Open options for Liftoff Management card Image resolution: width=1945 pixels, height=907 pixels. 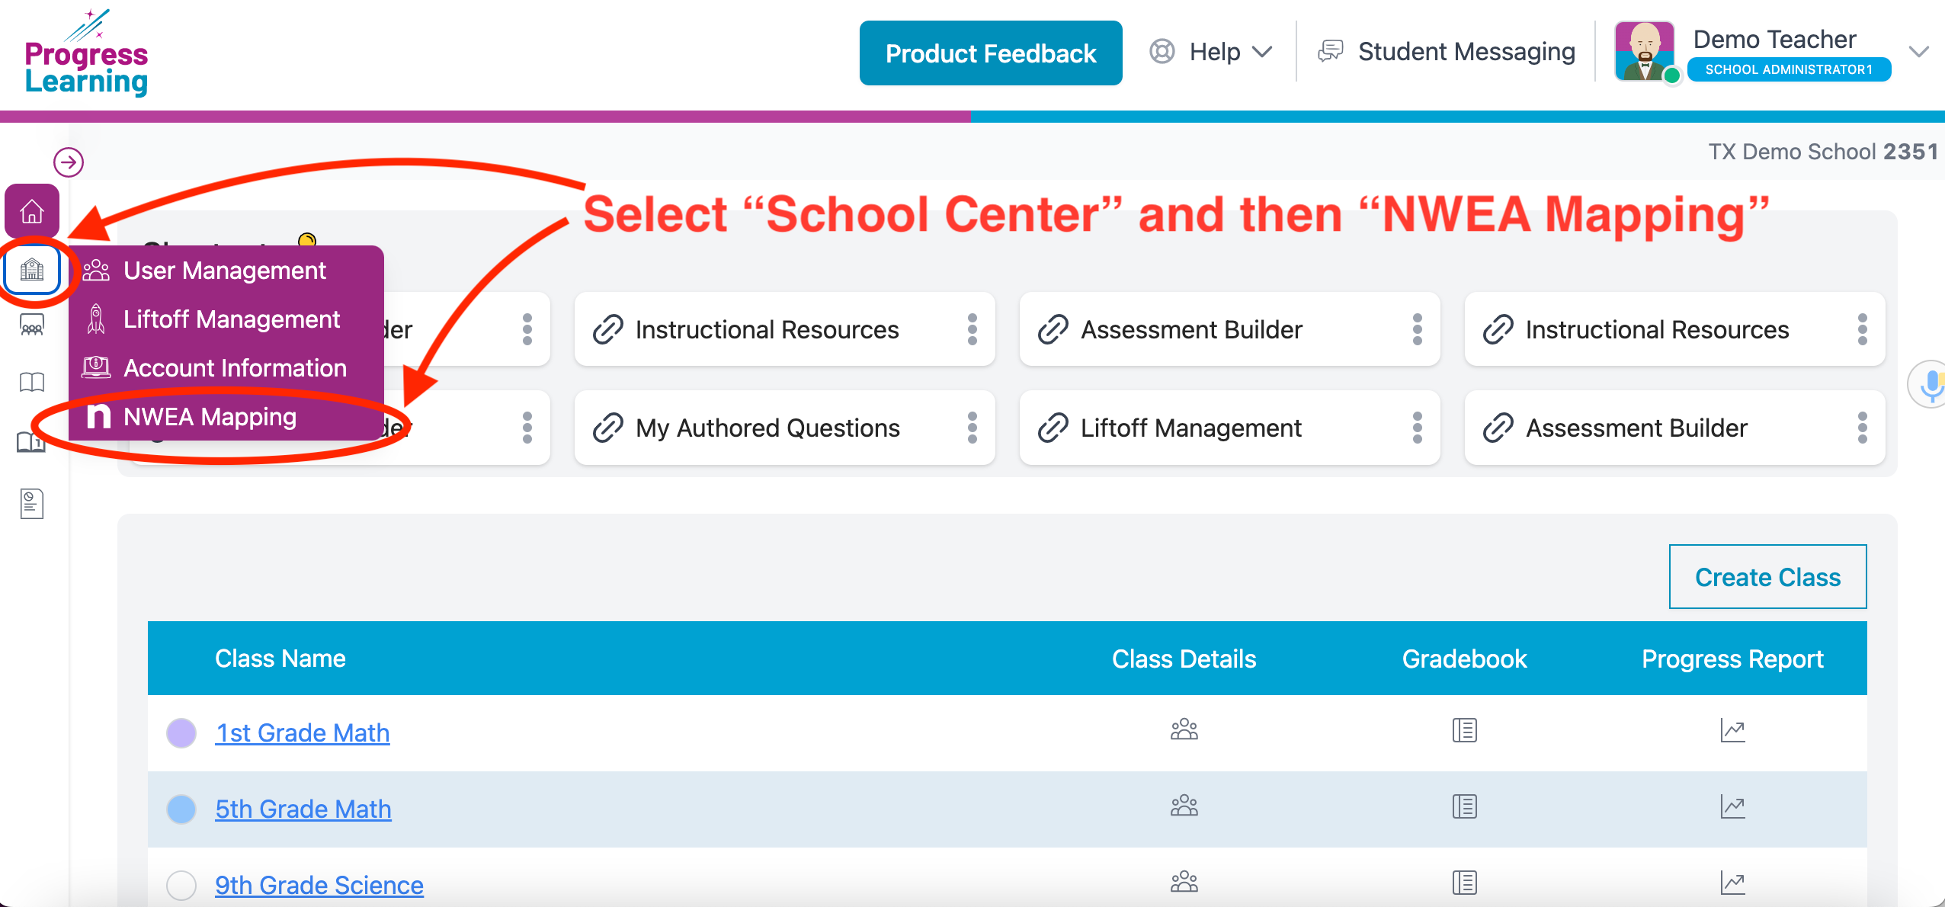point(1418,428)
